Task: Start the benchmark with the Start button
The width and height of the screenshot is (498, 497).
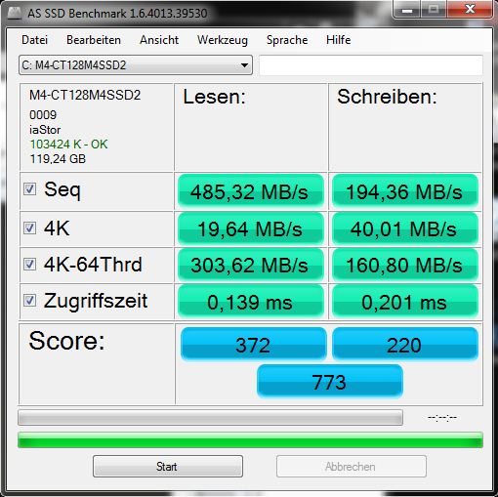Action: coord(168,467)
